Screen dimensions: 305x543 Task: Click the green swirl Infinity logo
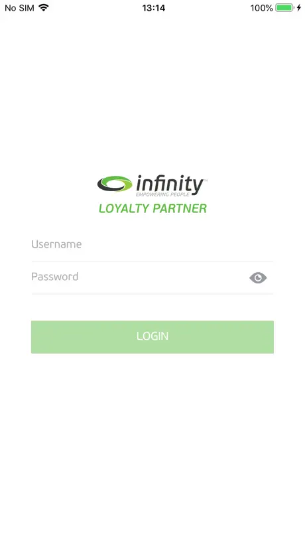(115, 183)
